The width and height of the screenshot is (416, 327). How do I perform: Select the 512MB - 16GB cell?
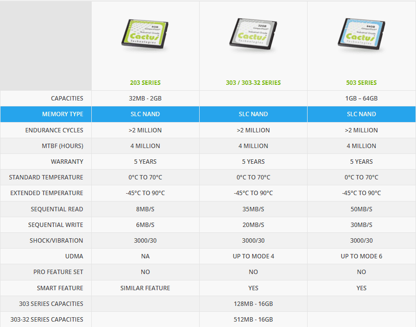tap(253, 319)
